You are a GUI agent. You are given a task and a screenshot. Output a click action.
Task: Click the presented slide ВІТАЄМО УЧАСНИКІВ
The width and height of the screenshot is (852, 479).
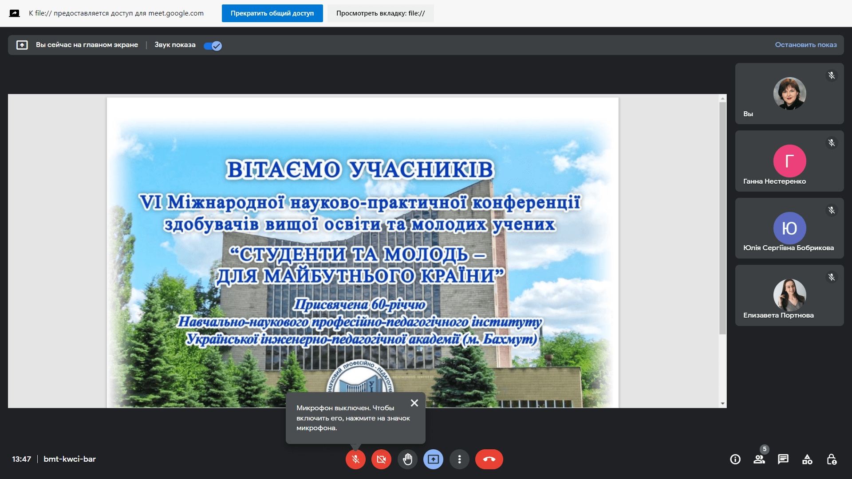(x=363, y=252)
